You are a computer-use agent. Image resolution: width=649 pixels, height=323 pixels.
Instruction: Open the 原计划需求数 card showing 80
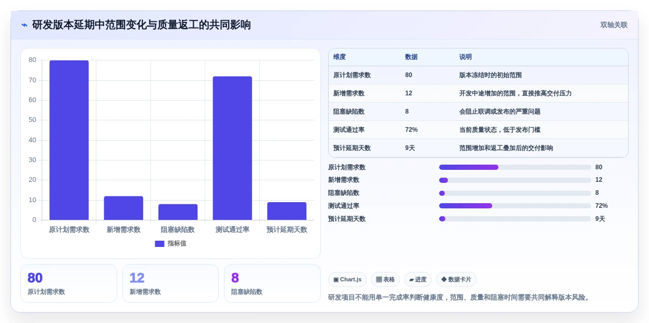click(x=69, y=283)
